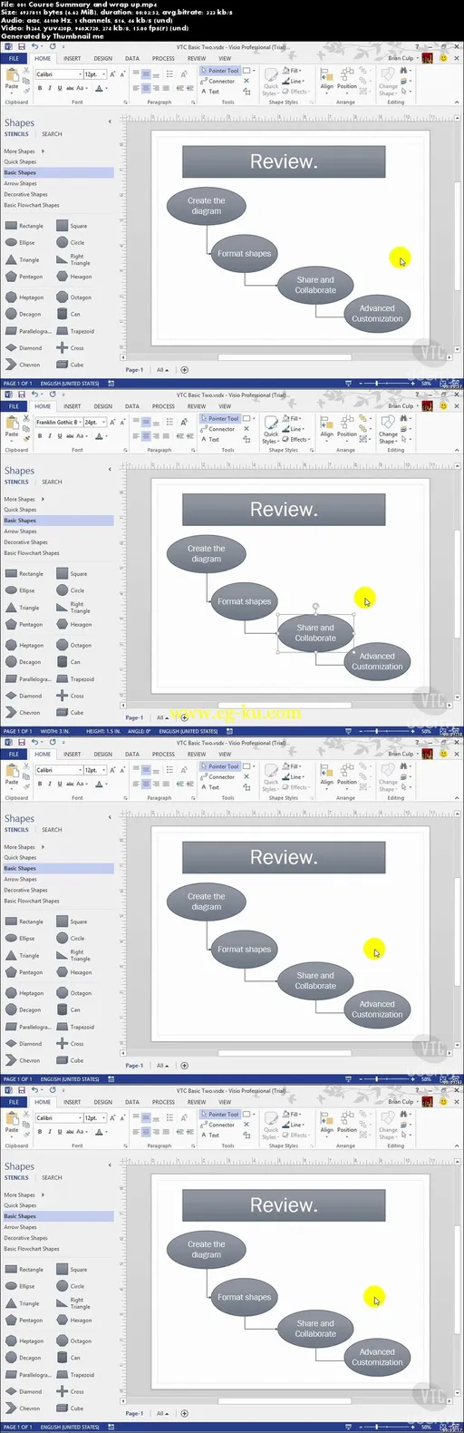The image size is (464, 1433).
Task: Select Chevron stencil shape in the fourth frame
Action: pos(23,1409)
